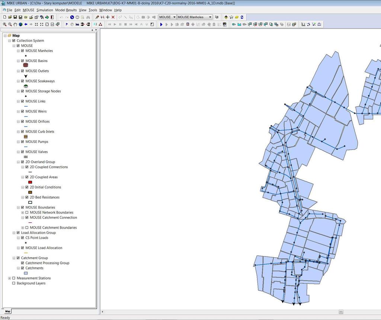381x320 pixels.
Task: Click the blue refresh arrows icon
Action: [x=242, y=17]
